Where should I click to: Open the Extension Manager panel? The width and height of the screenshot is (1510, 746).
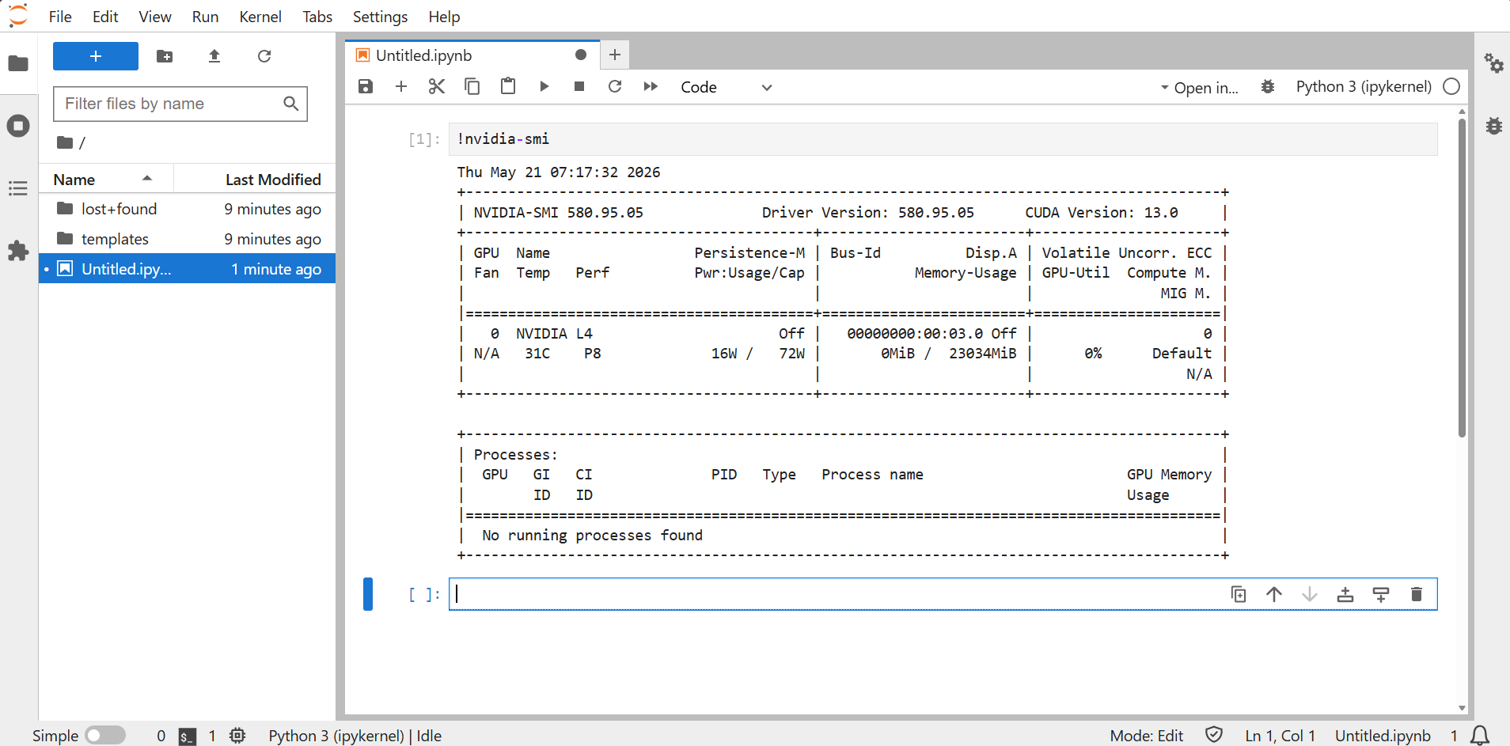coord(18,251)
